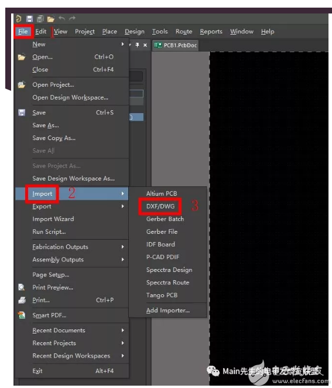This screenshot has height=388, width=332.
Task: Click the floppy disk icon beside Save
Action: tap(22, 113)
